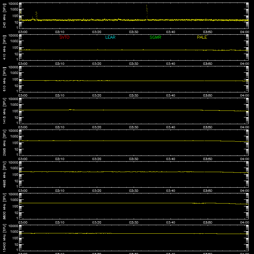Click the yellow PALE station label
This screenshot has width=254, height=254.
pyautogui.click(x=202, y=37)
